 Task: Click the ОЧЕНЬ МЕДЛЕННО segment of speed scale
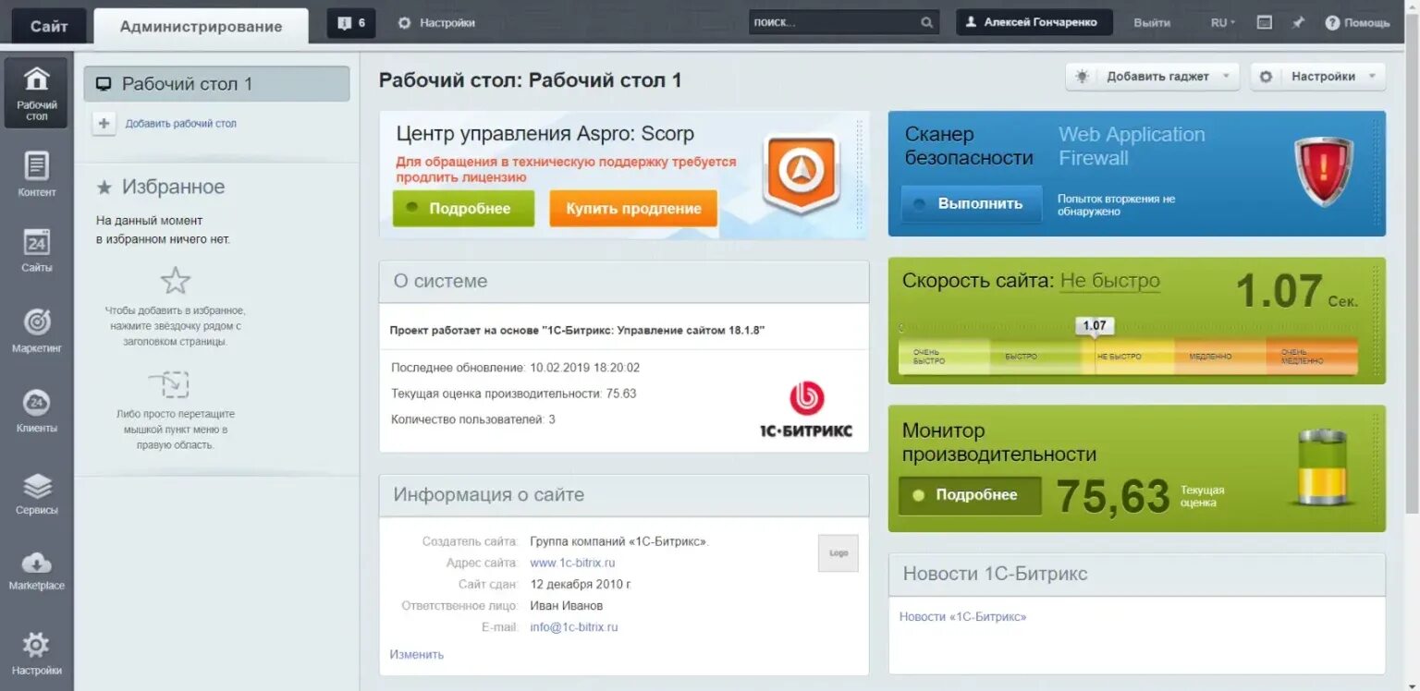coord(1312,357)
